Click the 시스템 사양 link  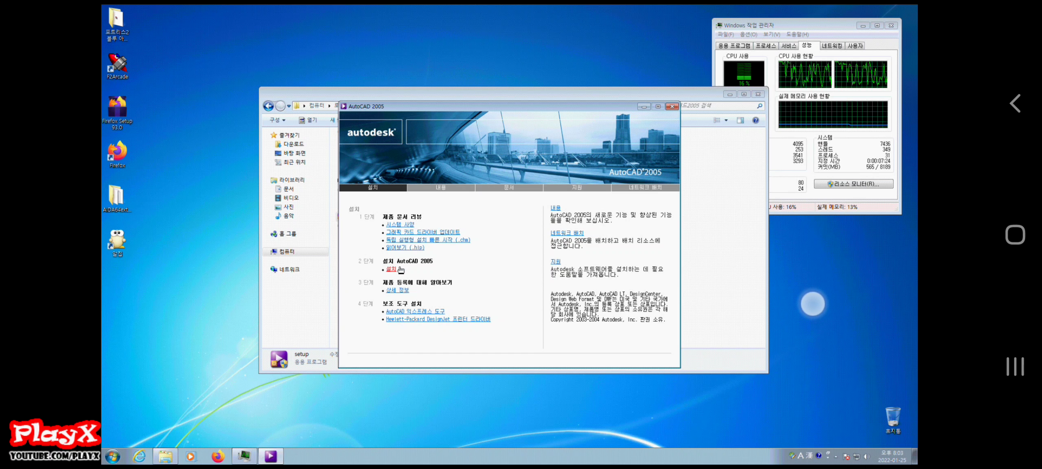click(x=400, y=224)
